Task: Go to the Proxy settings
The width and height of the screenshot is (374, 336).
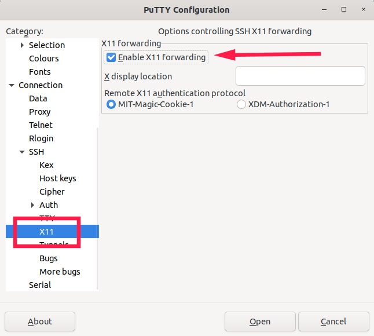Action: pyautogui.click(x=40, y=112)
